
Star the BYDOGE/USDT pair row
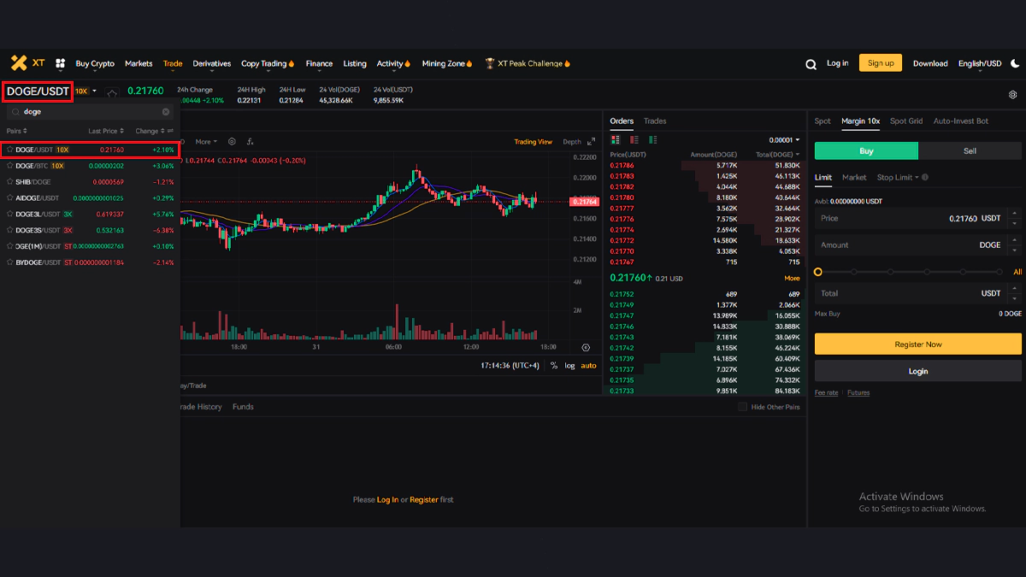[x=10, y=262]
